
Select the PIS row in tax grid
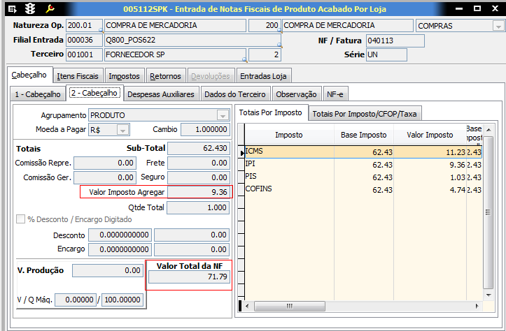[363, 177]
